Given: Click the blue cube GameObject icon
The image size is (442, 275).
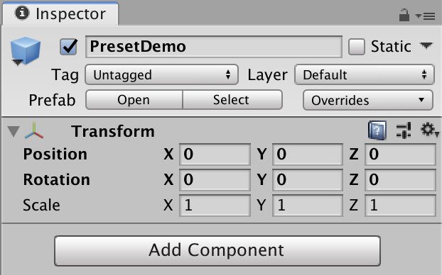Looking at the screenshot, I should click(26, 51).
